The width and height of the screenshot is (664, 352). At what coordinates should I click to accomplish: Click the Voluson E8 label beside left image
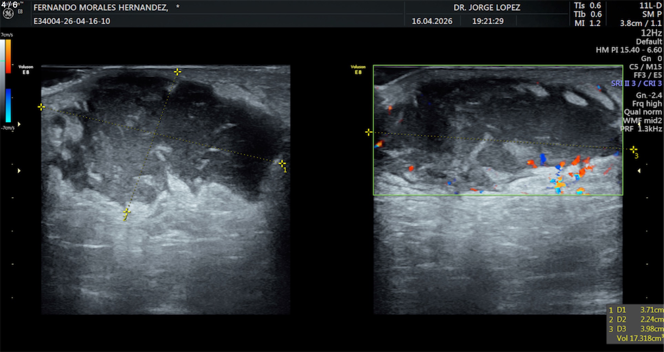point(26,69)
